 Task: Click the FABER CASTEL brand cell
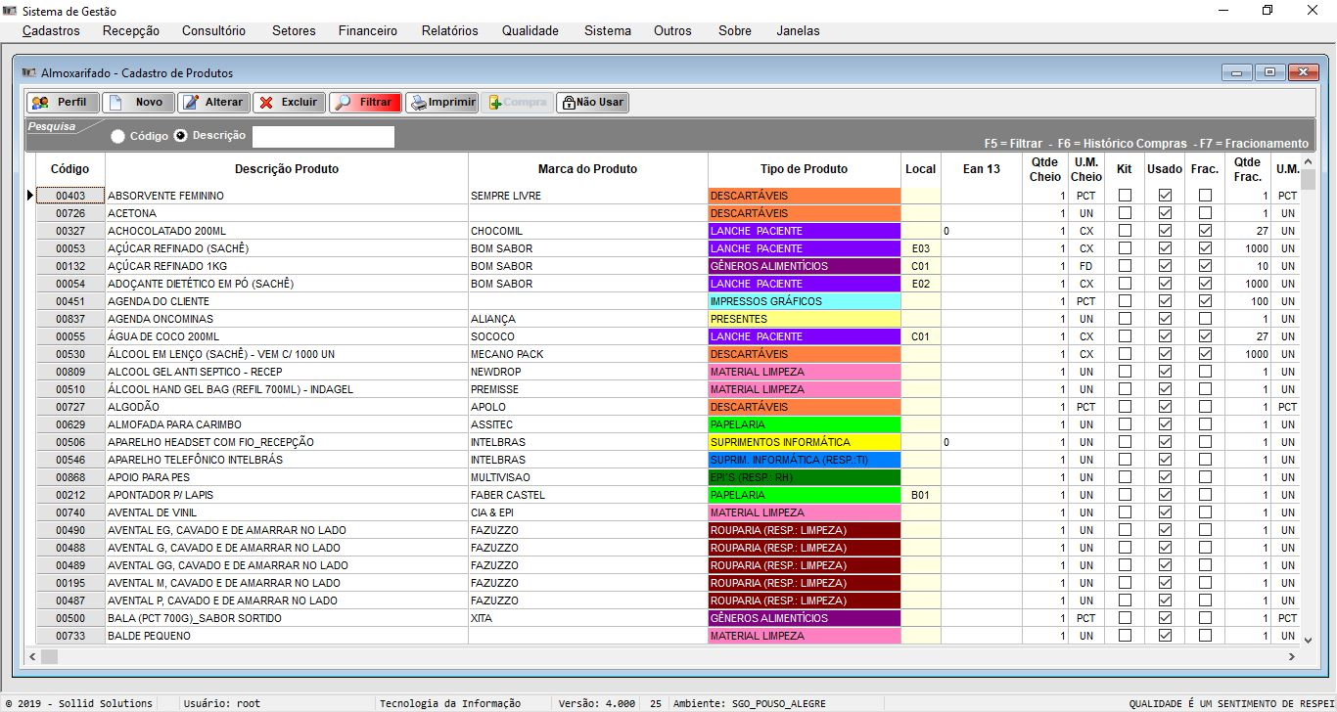[x=587, y=495]
